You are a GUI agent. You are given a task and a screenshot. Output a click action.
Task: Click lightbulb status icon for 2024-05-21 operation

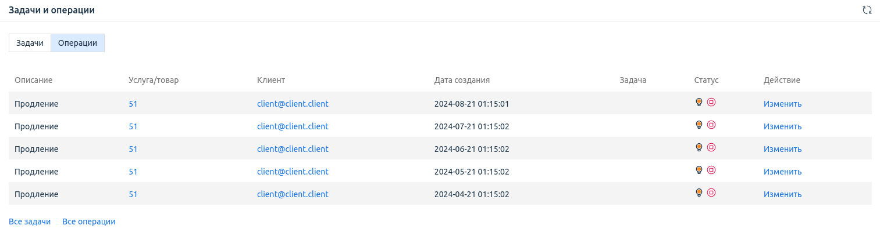[699, 170]
